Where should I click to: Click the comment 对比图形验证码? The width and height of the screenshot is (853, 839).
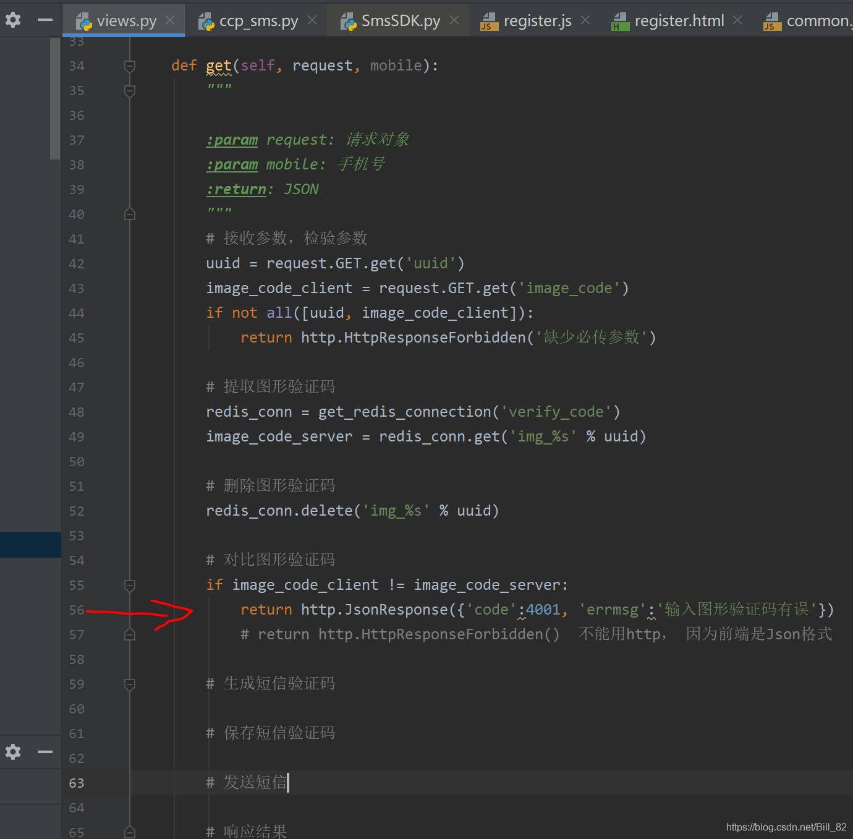271,560
